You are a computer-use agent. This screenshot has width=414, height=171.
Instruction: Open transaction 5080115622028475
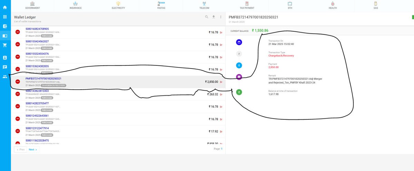37,140
